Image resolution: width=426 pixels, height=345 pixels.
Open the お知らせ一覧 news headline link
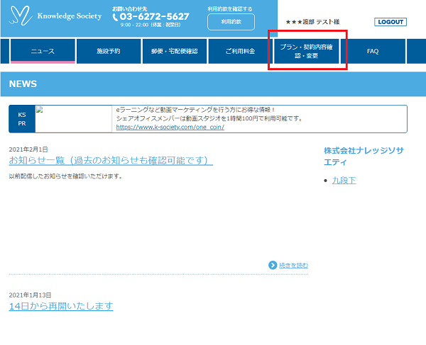coord(111,161)
